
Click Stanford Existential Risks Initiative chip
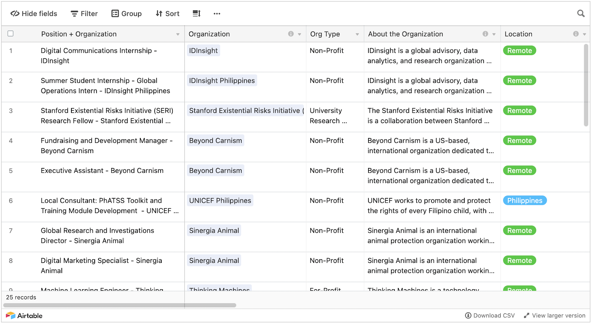245,111
